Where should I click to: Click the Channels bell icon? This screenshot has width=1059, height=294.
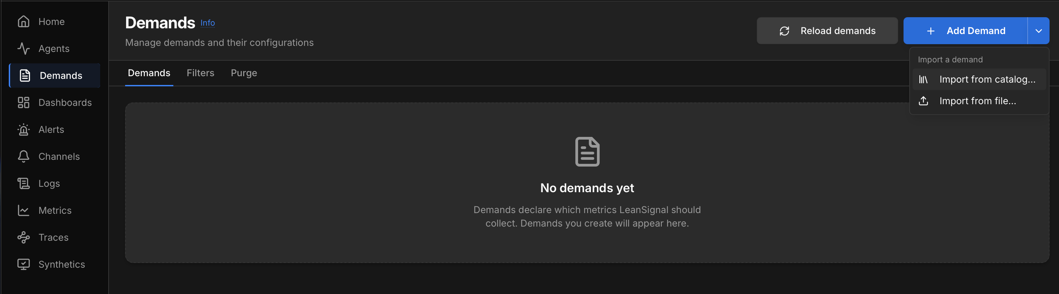tap(23, 156)
